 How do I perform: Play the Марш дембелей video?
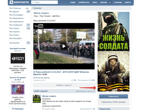click(64, 46)
